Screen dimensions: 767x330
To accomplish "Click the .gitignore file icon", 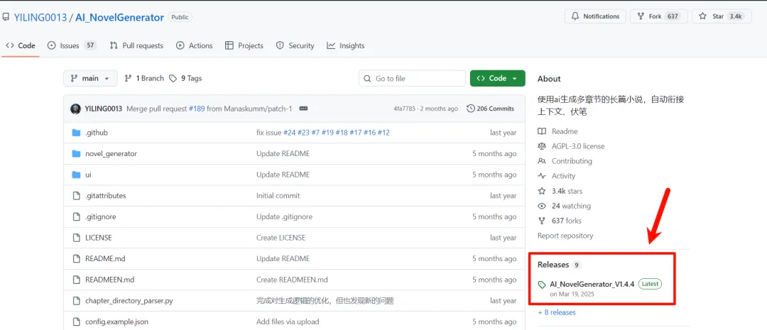I will coord(76,216).
